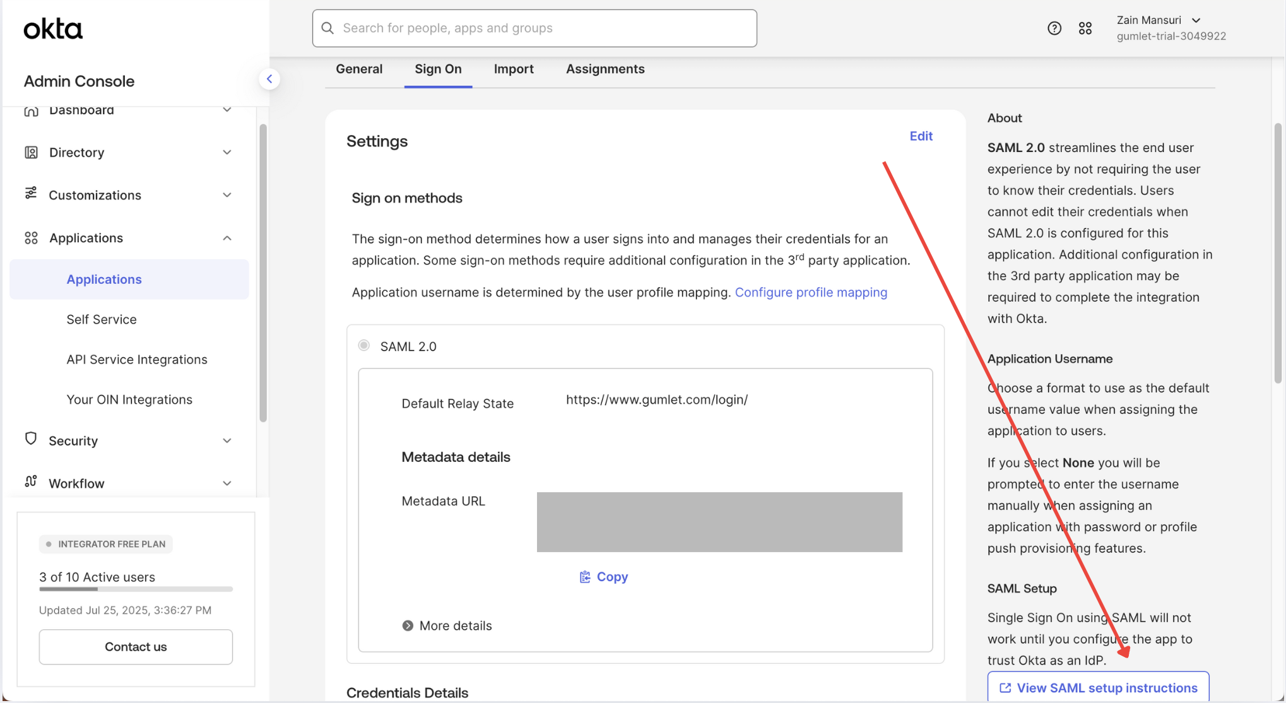Open the apps grid icon in header
1286x703 pixels.
(x=1085, y=28)
